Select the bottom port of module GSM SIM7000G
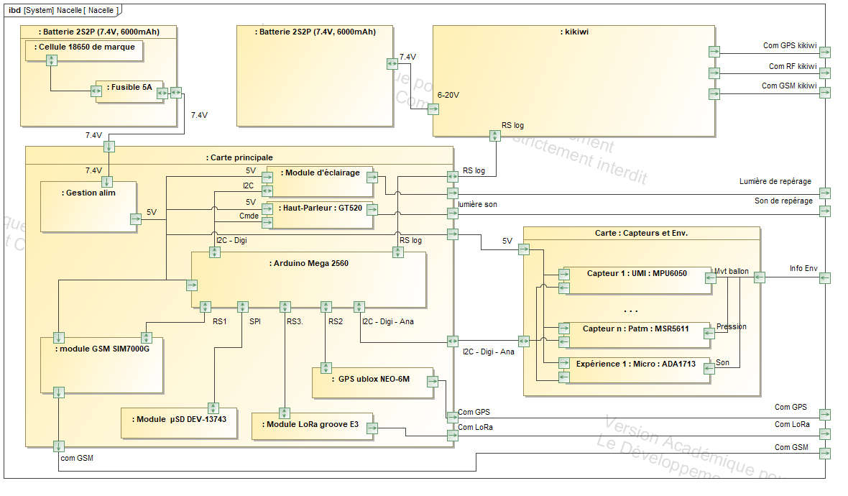Image resolution: width=848 pixels, height=496 pixels. pyautogui.click(x=58, y=392)
